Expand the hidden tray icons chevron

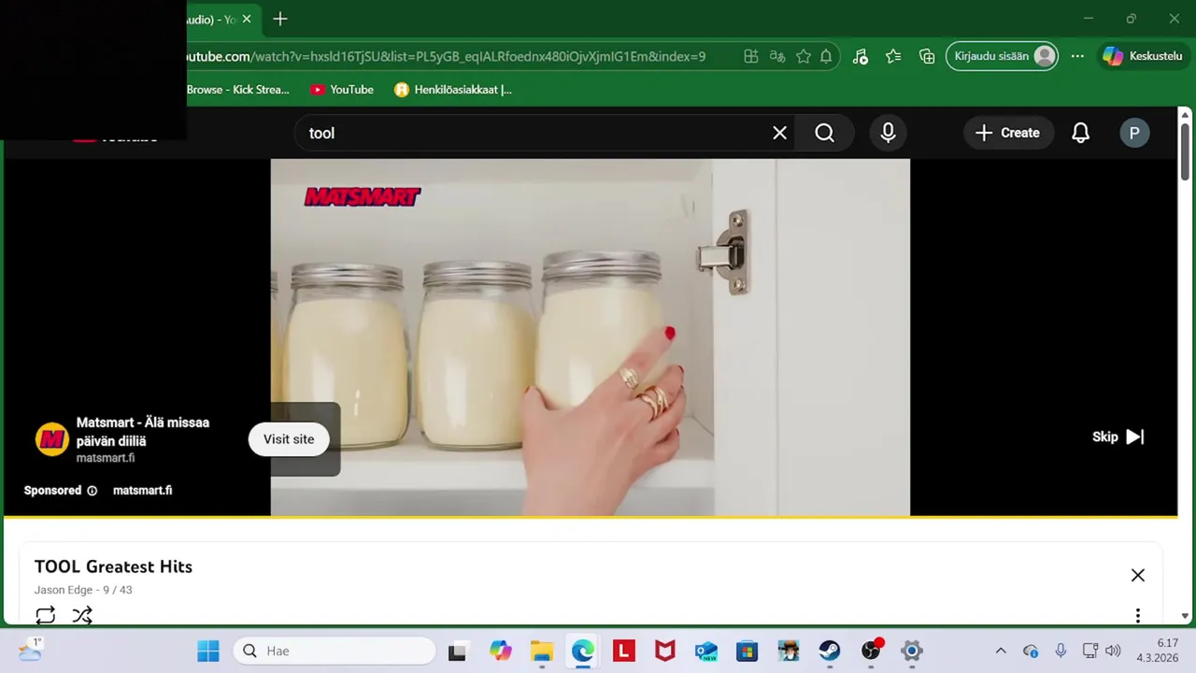(x=1001, y=651)
